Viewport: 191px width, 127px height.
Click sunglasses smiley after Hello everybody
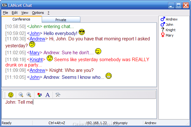82,32
